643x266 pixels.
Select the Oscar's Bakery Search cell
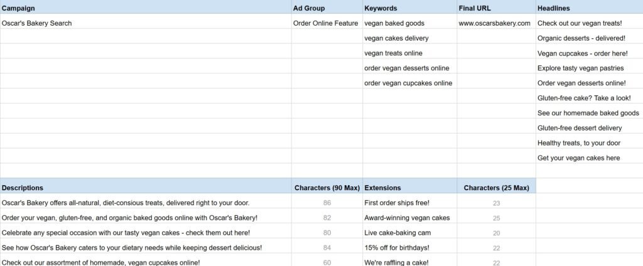146,23
